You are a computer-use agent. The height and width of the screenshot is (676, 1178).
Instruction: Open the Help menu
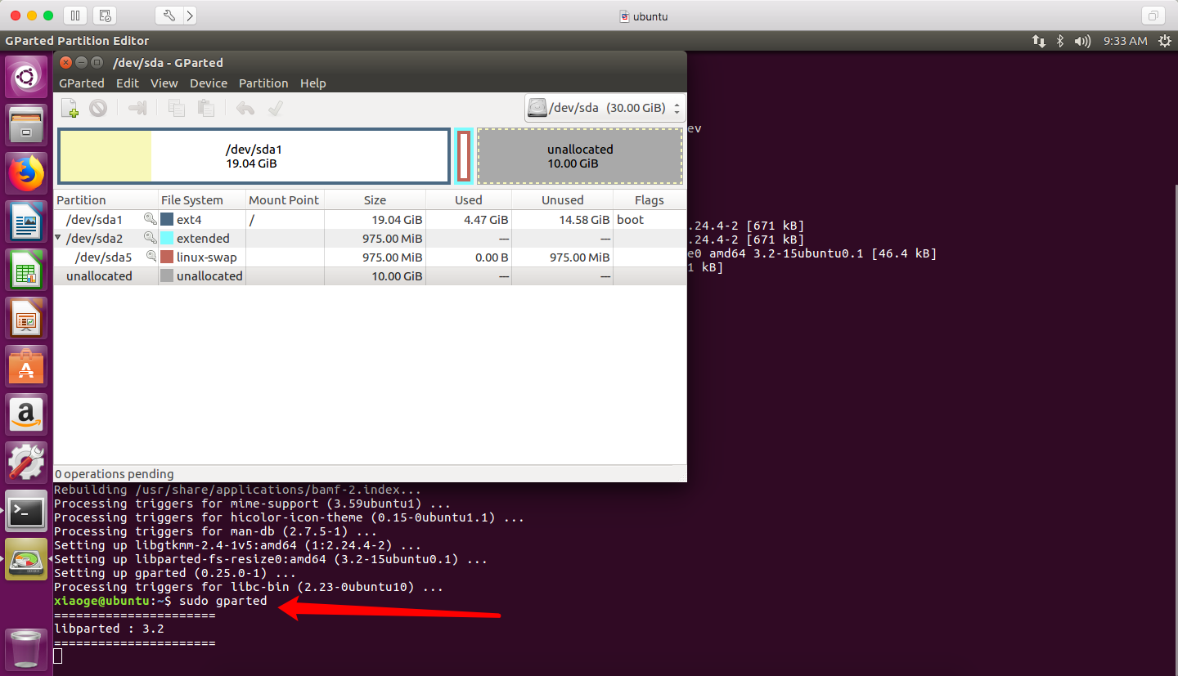click(313, 83)
